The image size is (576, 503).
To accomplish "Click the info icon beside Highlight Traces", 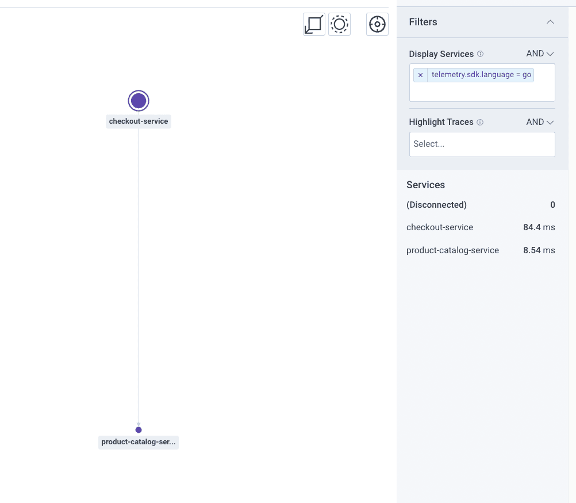I will click(480, 122).
